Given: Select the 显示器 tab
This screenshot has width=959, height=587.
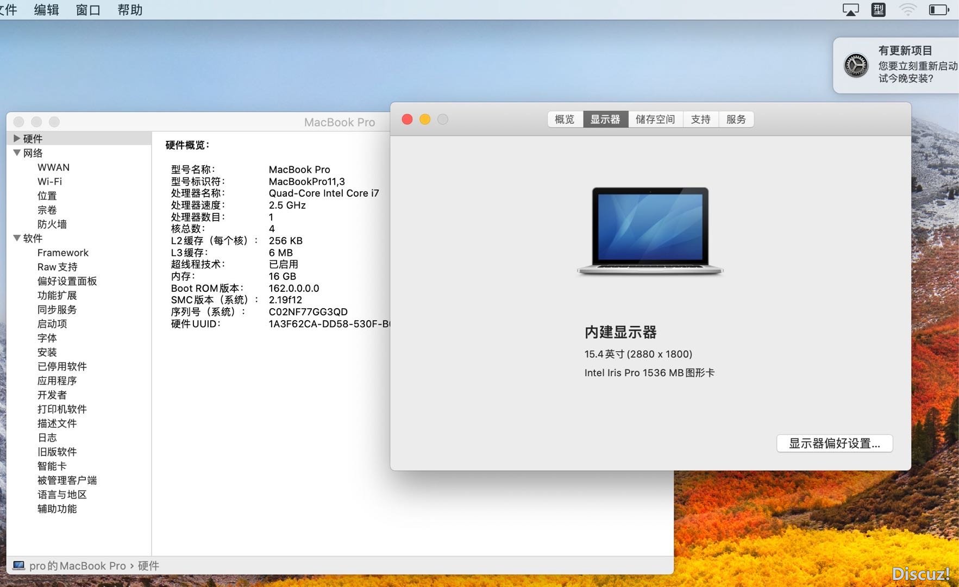Looking at the screenshot, I should point(605,119).
